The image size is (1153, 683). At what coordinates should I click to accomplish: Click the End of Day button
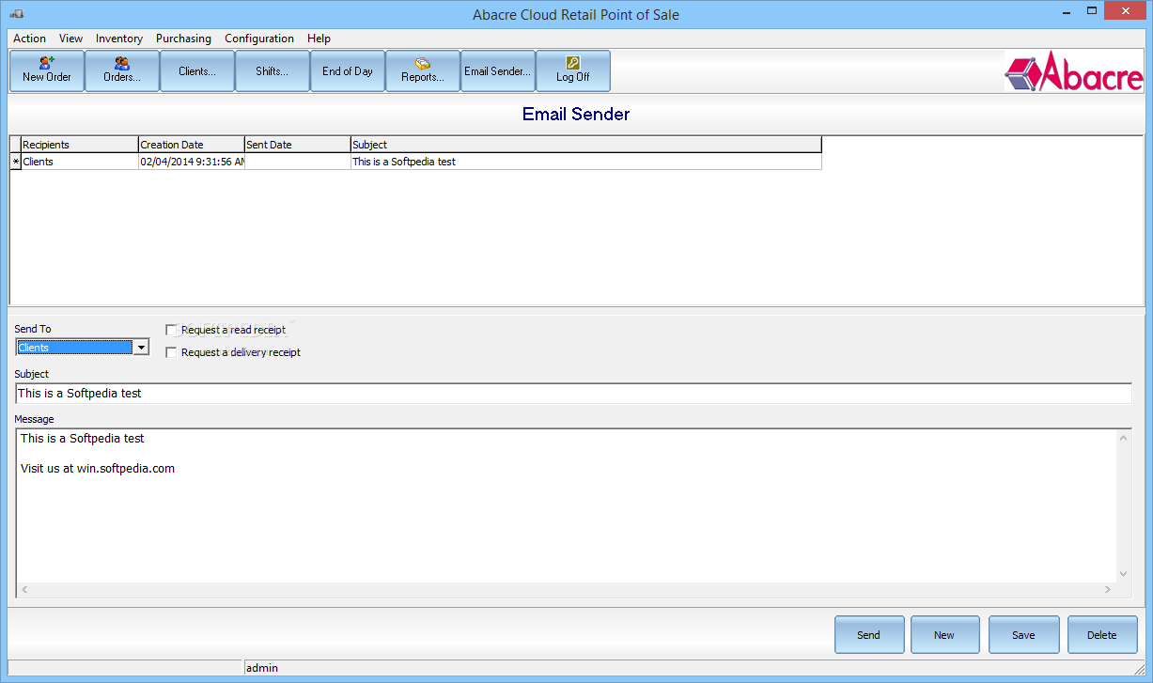(348, 71)
